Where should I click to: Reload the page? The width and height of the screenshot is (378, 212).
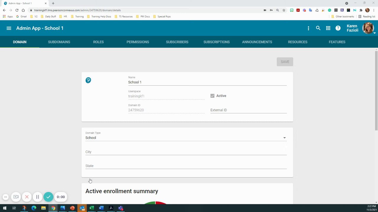17,10
